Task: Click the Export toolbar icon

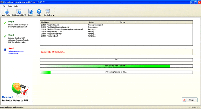Action: (31, 12)
